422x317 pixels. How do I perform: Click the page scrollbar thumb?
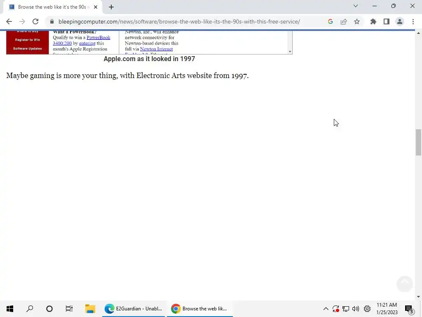(x=418, y=142)
